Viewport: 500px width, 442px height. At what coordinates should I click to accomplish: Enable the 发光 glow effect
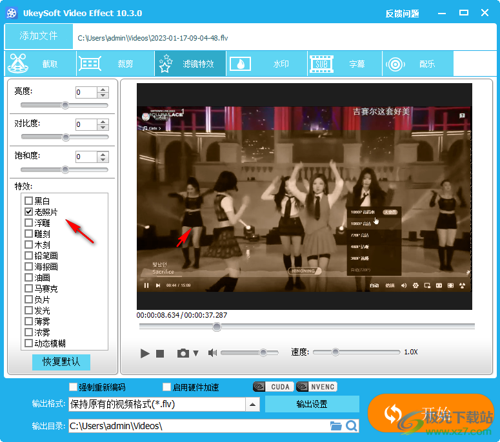point(28,310)
